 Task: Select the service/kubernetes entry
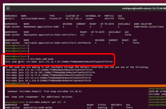[x=33, y=19]
